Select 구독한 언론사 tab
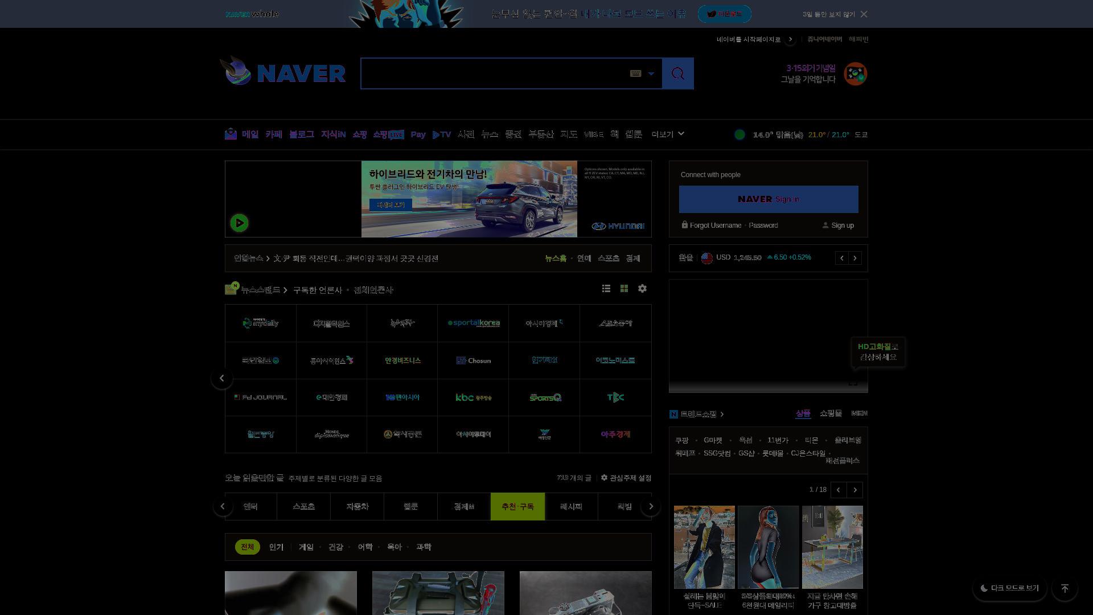 [317, 290]
